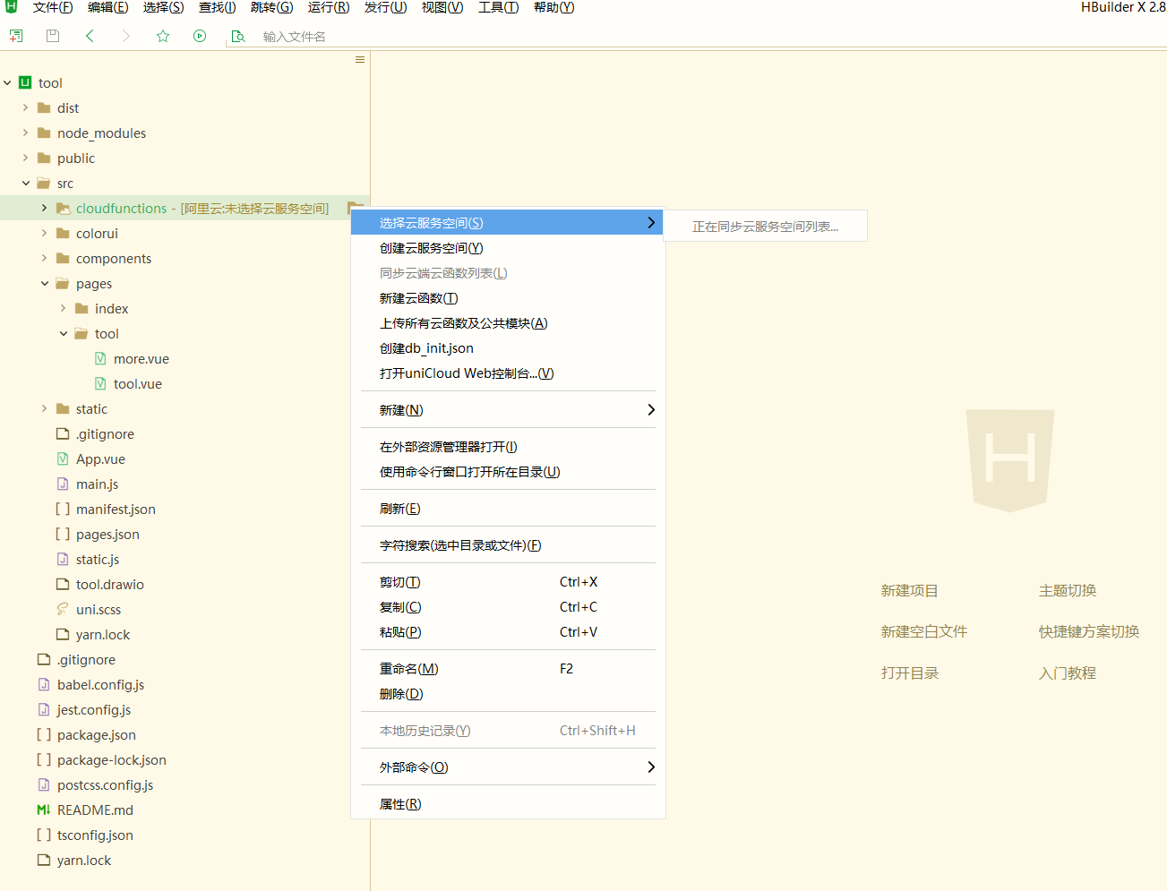Click the file search icon
This screenshot has height=891, width=1167.
238,37
